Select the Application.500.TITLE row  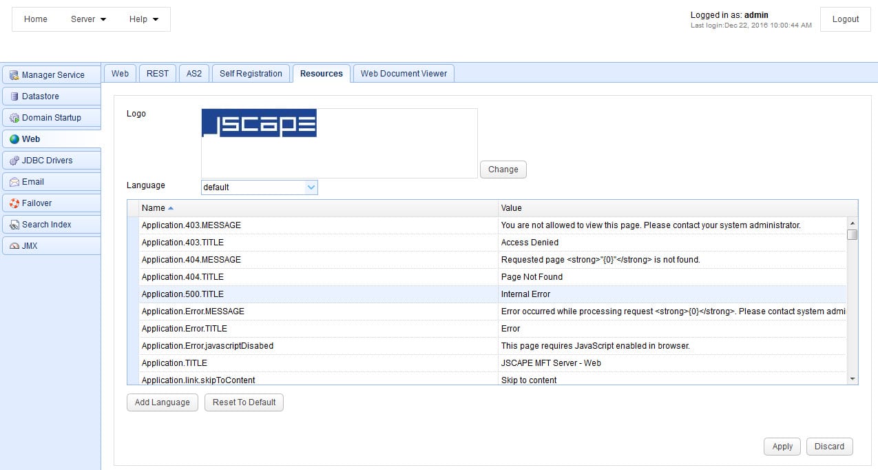pyautogui.click(x=487, y=294)
